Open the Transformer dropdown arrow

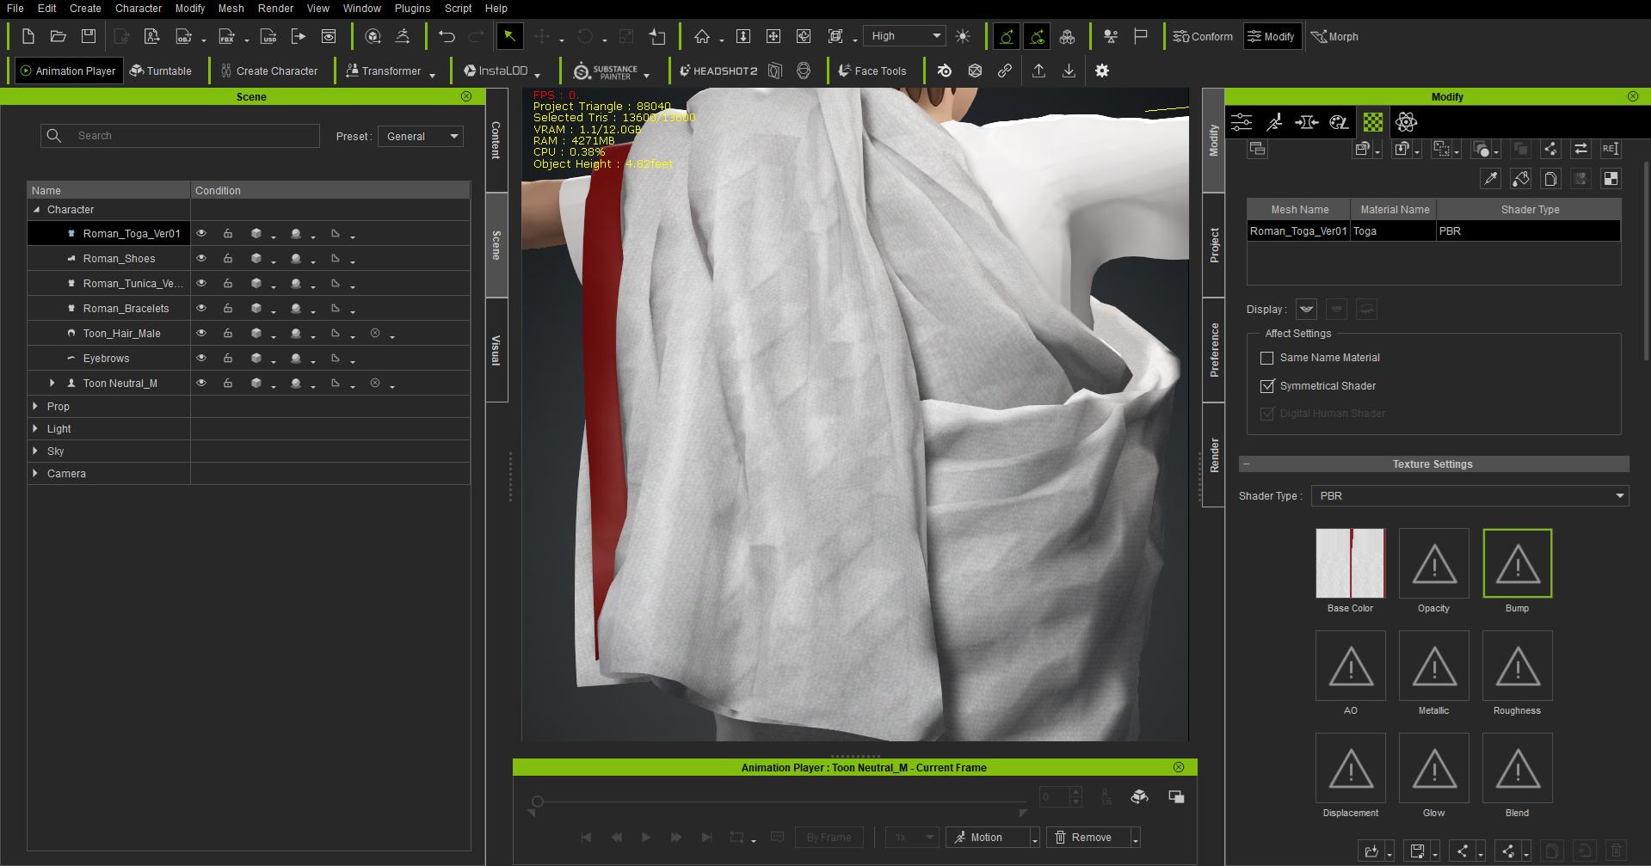[432, 74]
